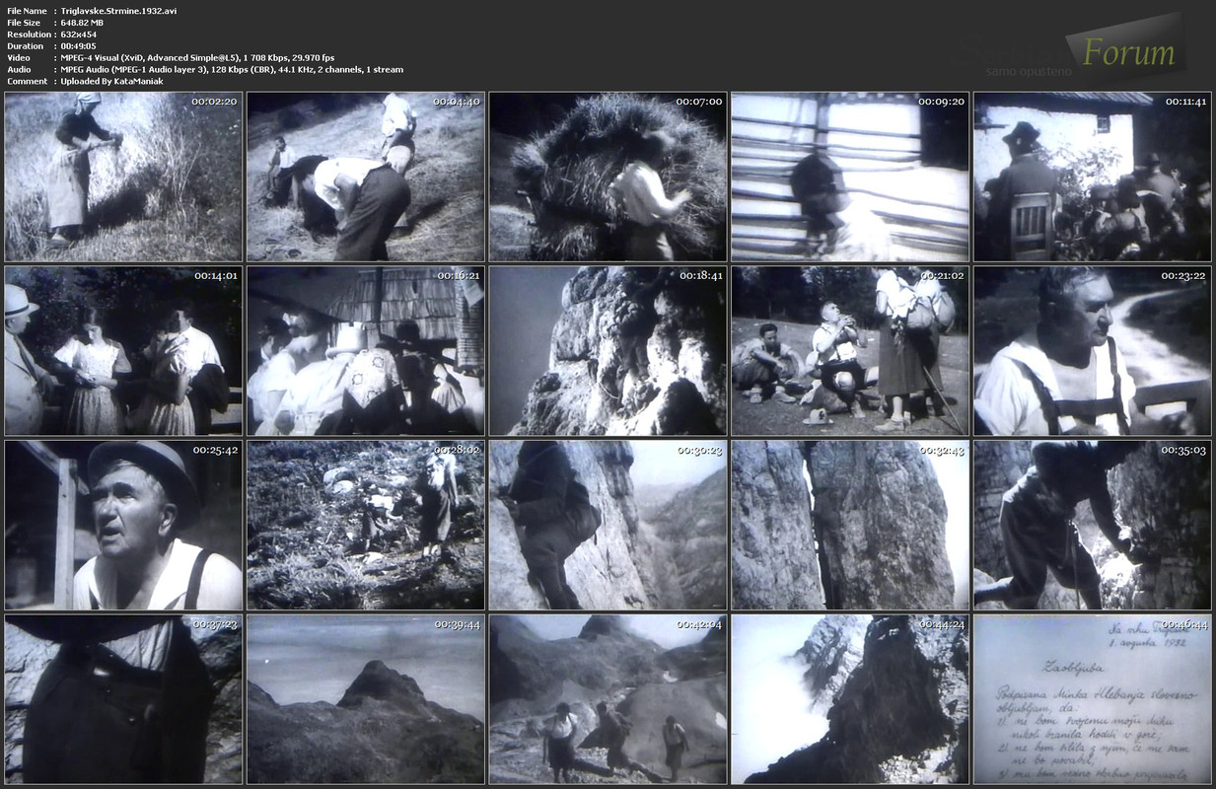This screenshot has width=1216, height=789.
Task: Select the thumbnail timestamped 00:14:01
Action: click(x=123, y=351)
